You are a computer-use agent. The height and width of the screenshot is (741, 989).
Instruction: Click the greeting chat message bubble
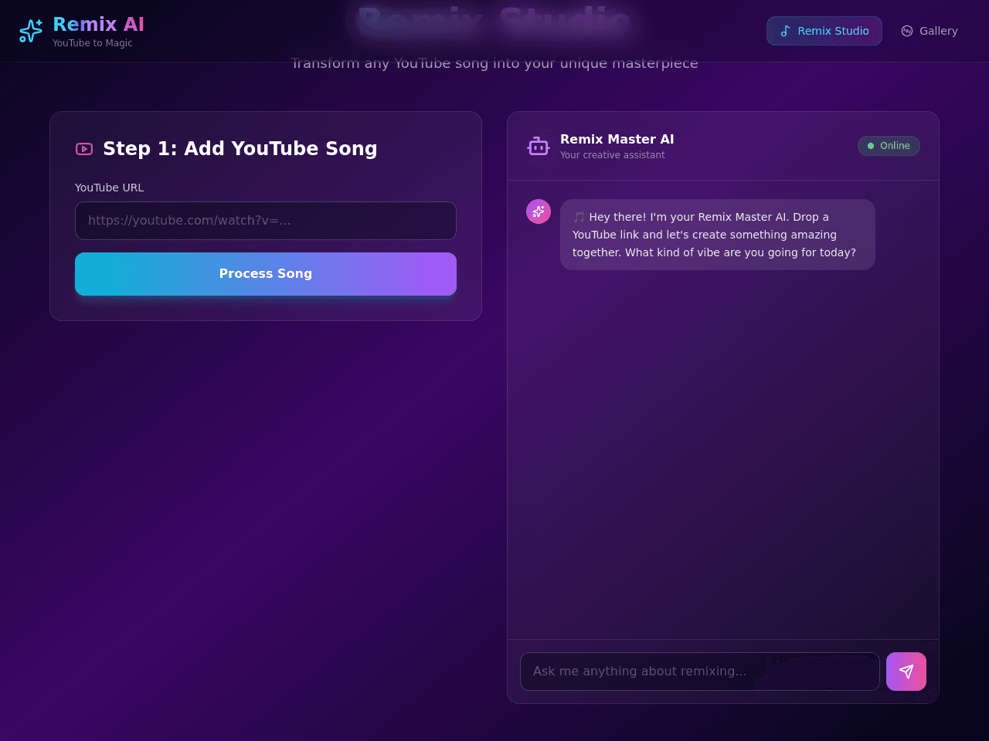pyautogui.click(x=718, y=235)
